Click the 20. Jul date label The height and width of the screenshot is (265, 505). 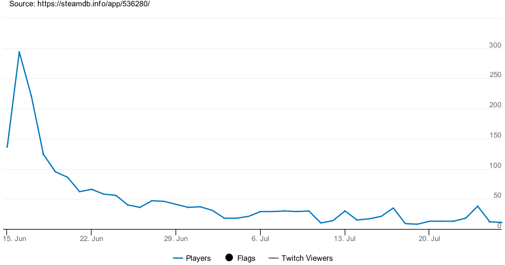point(429,239)
